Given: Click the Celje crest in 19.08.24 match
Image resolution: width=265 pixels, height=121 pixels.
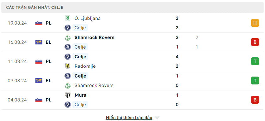Looking at the screenshot, I should (68, 28).
